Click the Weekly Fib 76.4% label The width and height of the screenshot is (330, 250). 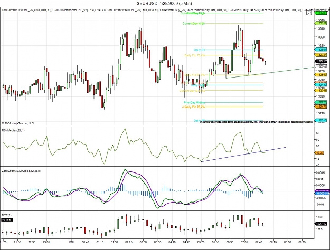coord(193,107)
